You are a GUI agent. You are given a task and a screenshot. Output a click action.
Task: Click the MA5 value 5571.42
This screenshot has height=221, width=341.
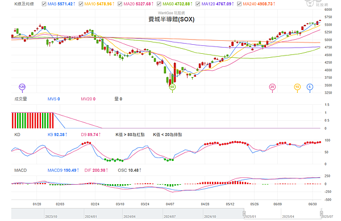pyautogui.click(x=65, y=4)
